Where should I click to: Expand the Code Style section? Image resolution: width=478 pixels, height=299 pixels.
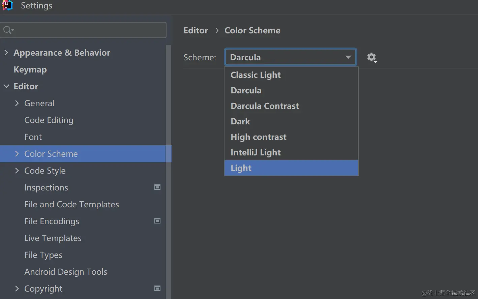(x=17, y=171)
